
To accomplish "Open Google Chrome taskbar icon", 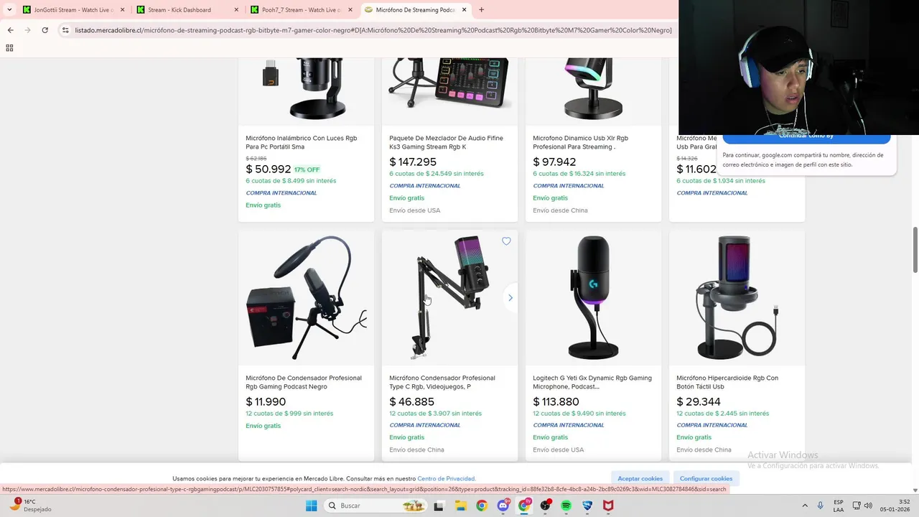I will click(482, 506).
